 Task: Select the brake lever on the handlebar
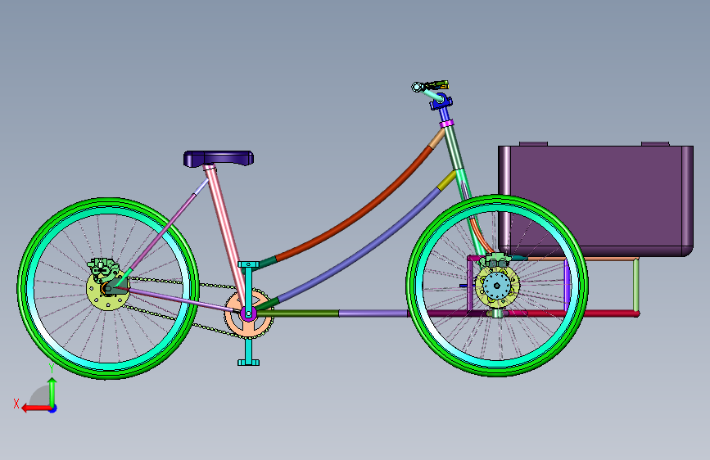click(x=436, y=84)
